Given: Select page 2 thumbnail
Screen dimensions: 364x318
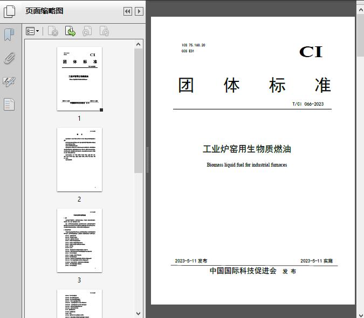Looking at the screenshot, I should 79,160.
